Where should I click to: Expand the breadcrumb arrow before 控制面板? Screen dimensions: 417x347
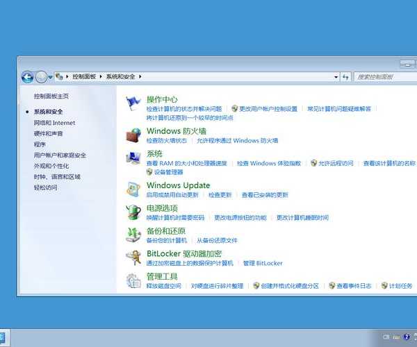67,77
